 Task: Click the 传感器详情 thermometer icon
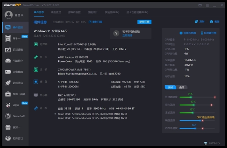202,33
